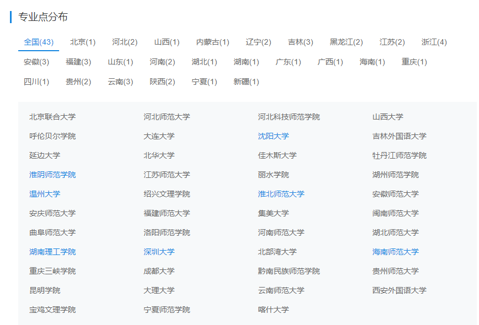This screenshot has width=479, height=325.
Task: Open the 淮北师范大学 link
Action: (281, 194)
